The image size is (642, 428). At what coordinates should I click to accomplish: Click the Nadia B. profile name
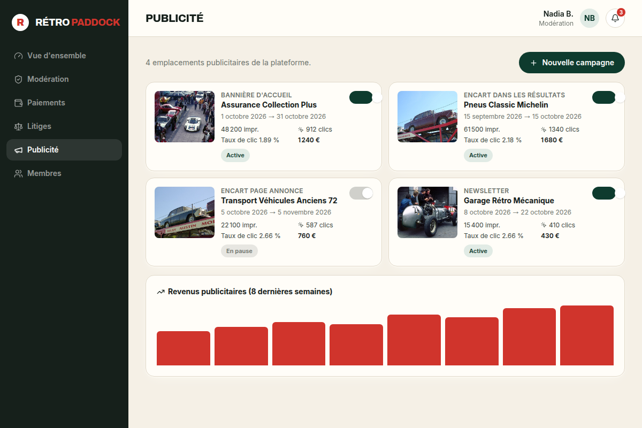[558, 14]
